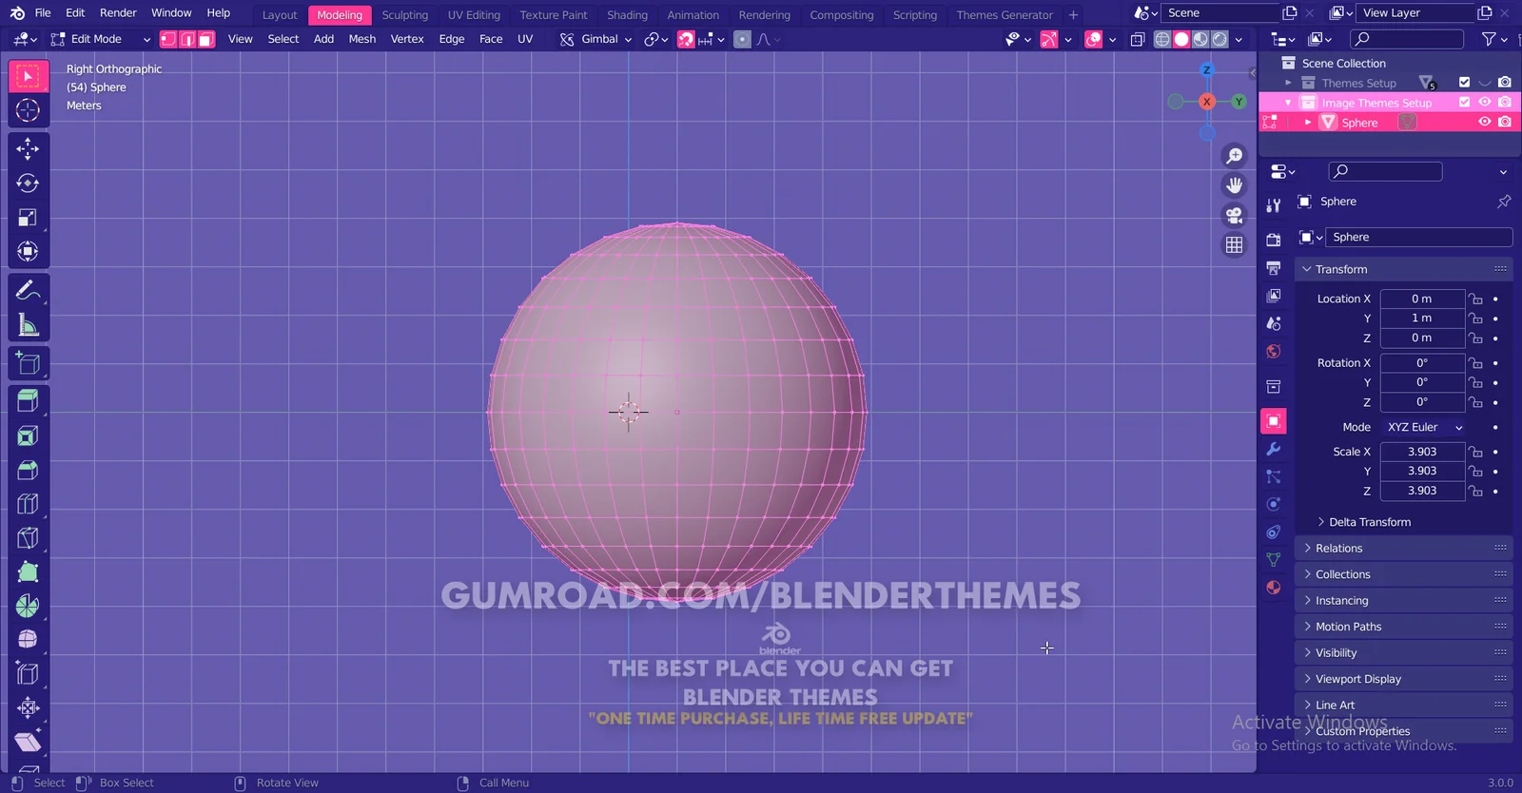Viewport: 1522px width, 793px height.
Task: Open the Physics properties tab
Action: [x=1274, y=504]
